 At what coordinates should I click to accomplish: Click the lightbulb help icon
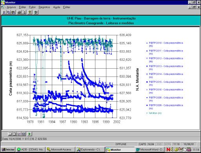click(x=30, y=12)
